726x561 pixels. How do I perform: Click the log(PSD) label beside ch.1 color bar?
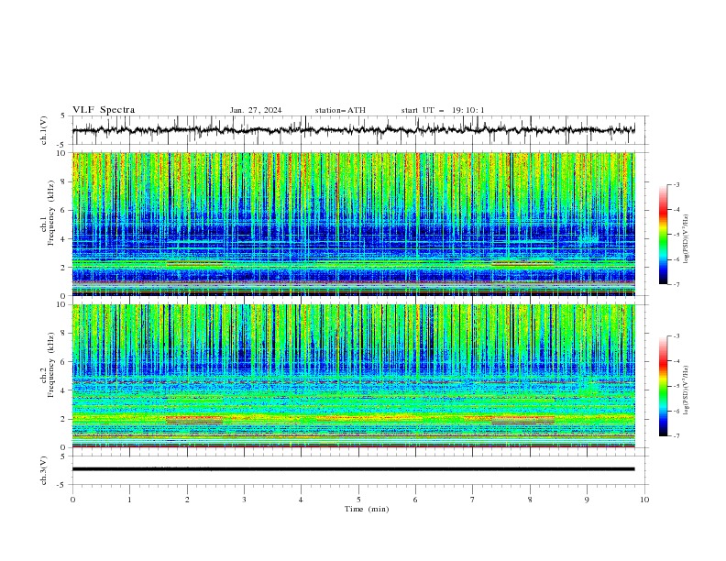coord(687,239)
